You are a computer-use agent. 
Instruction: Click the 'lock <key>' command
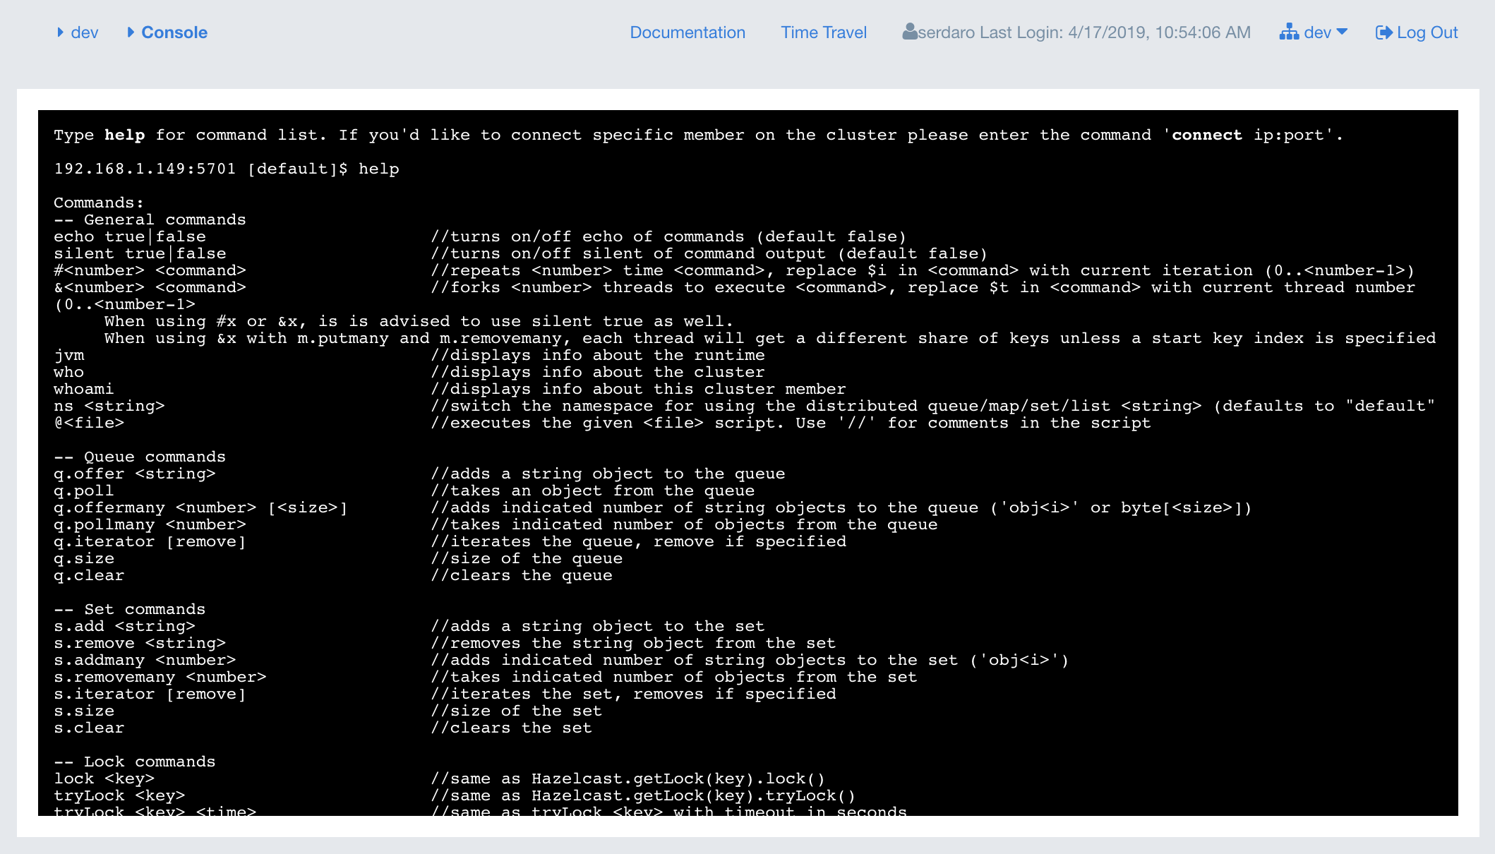pos(104,778)
